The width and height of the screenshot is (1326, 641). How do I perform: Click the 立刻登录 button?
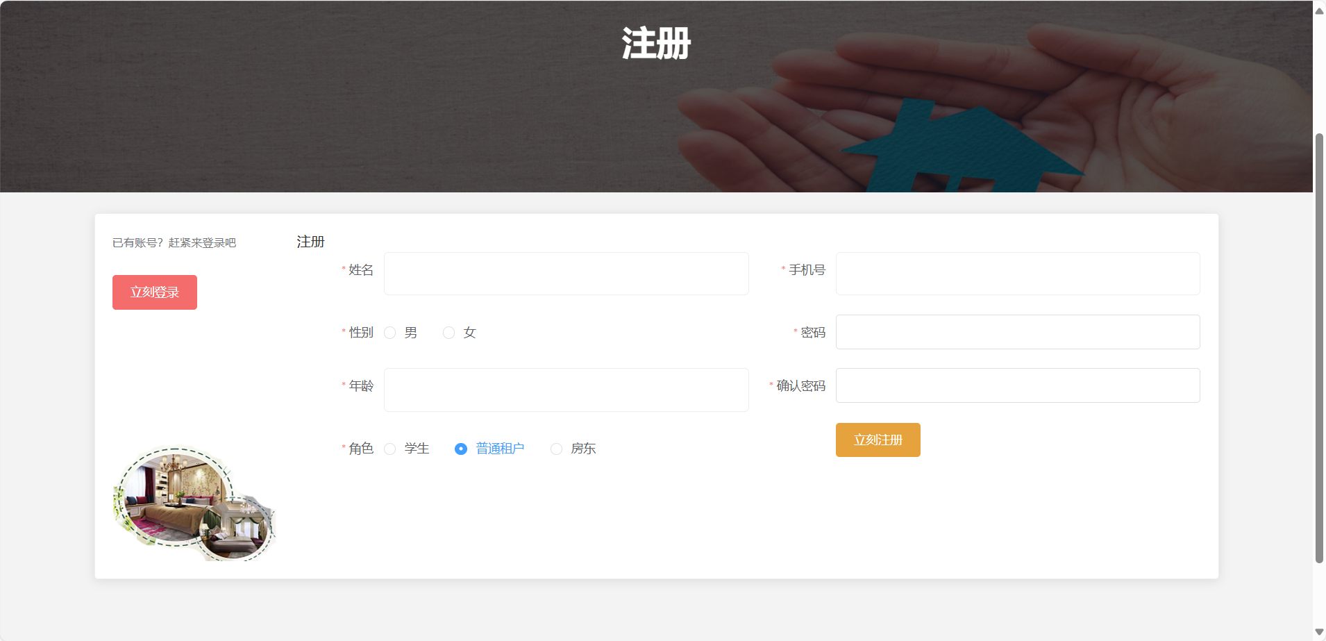(x=155, y=292)
